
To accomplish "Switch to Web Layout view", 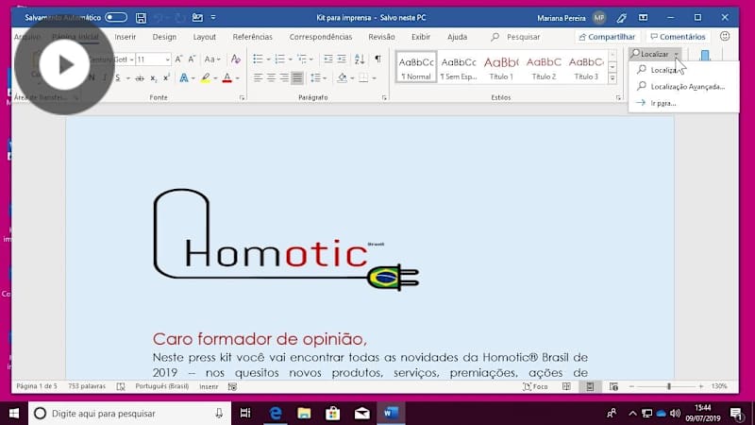I will click(x=613, y=386).
